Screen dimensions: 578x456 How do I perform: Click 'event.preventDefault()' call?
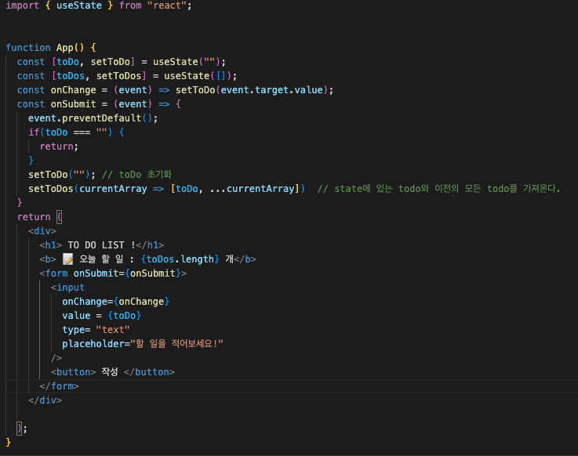pos(90,118)
